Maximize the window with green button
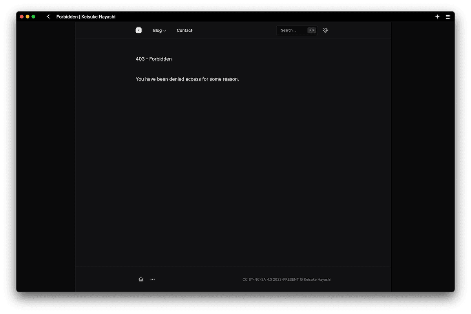The width and height of the screenshot is (471, 314). click(x=33, y=17)
